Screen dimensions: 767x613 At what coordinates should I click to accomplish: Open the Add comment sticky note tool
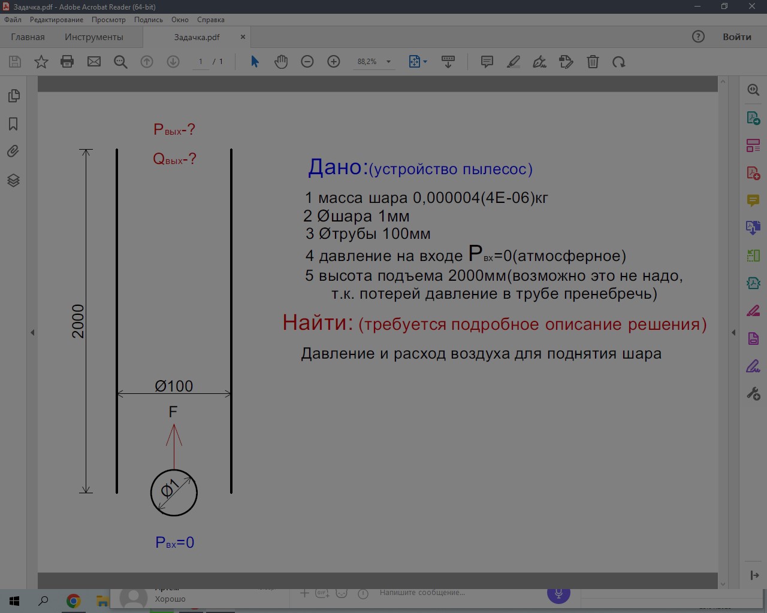point(487,62)
